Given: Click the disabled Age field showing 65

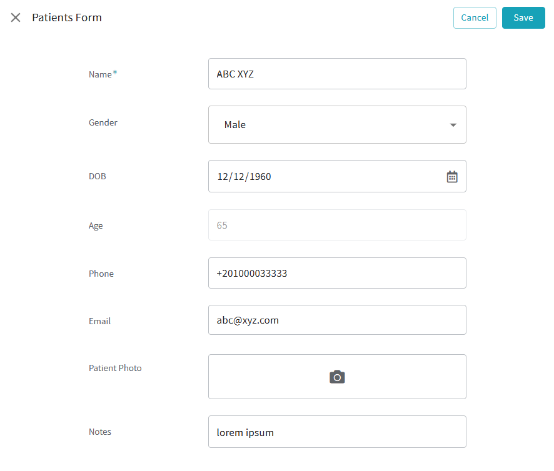Looking at the screenshot, I should click(337, 225).
